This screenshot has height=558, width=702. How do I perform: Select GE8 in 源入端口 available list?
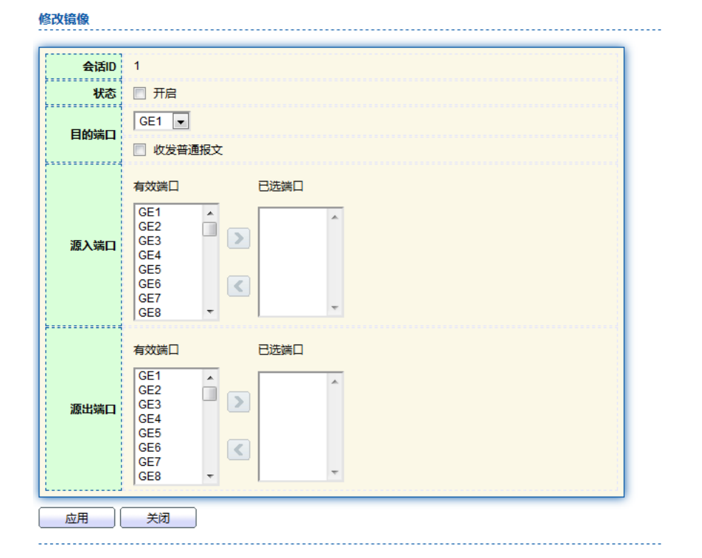150,312
